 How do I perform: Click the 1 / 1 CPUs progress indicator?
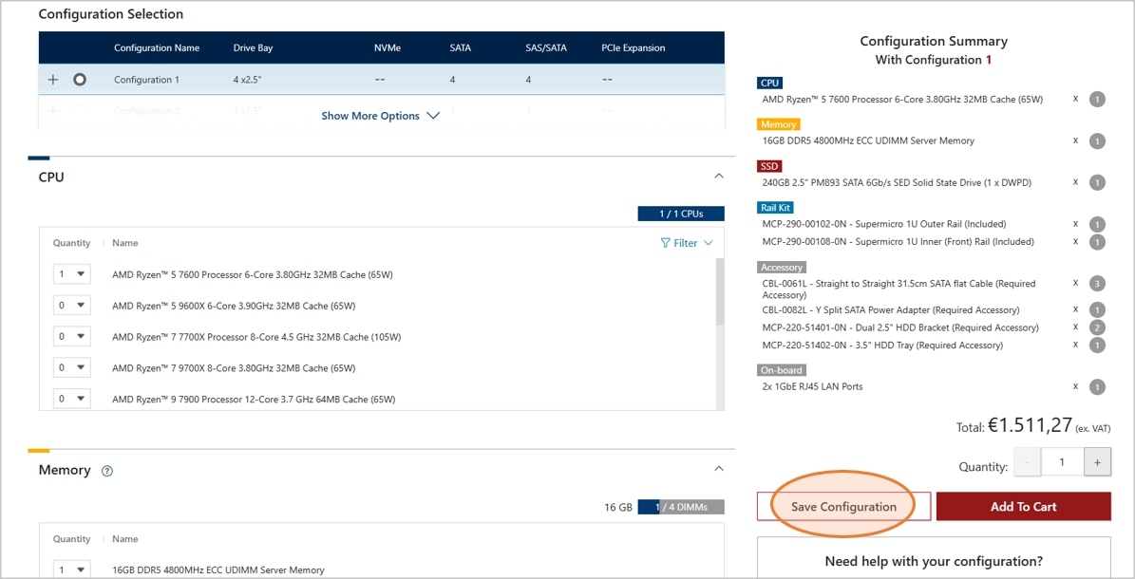680,214
